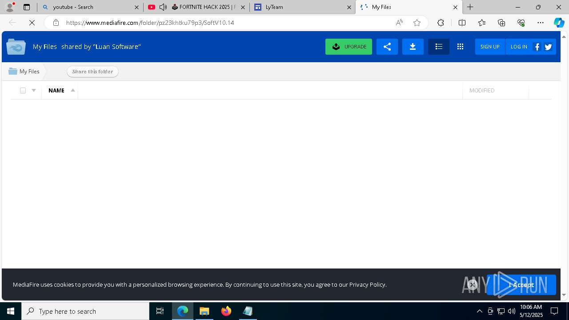This screenshot has width=569, height=320.
Task: Open Edge Settings and more menu
Action: (541, 23)
